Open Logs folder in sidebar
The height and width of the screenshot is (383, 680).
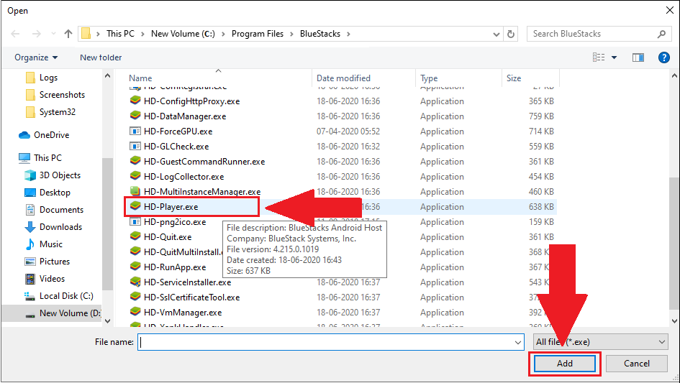(x=42, y=78)
